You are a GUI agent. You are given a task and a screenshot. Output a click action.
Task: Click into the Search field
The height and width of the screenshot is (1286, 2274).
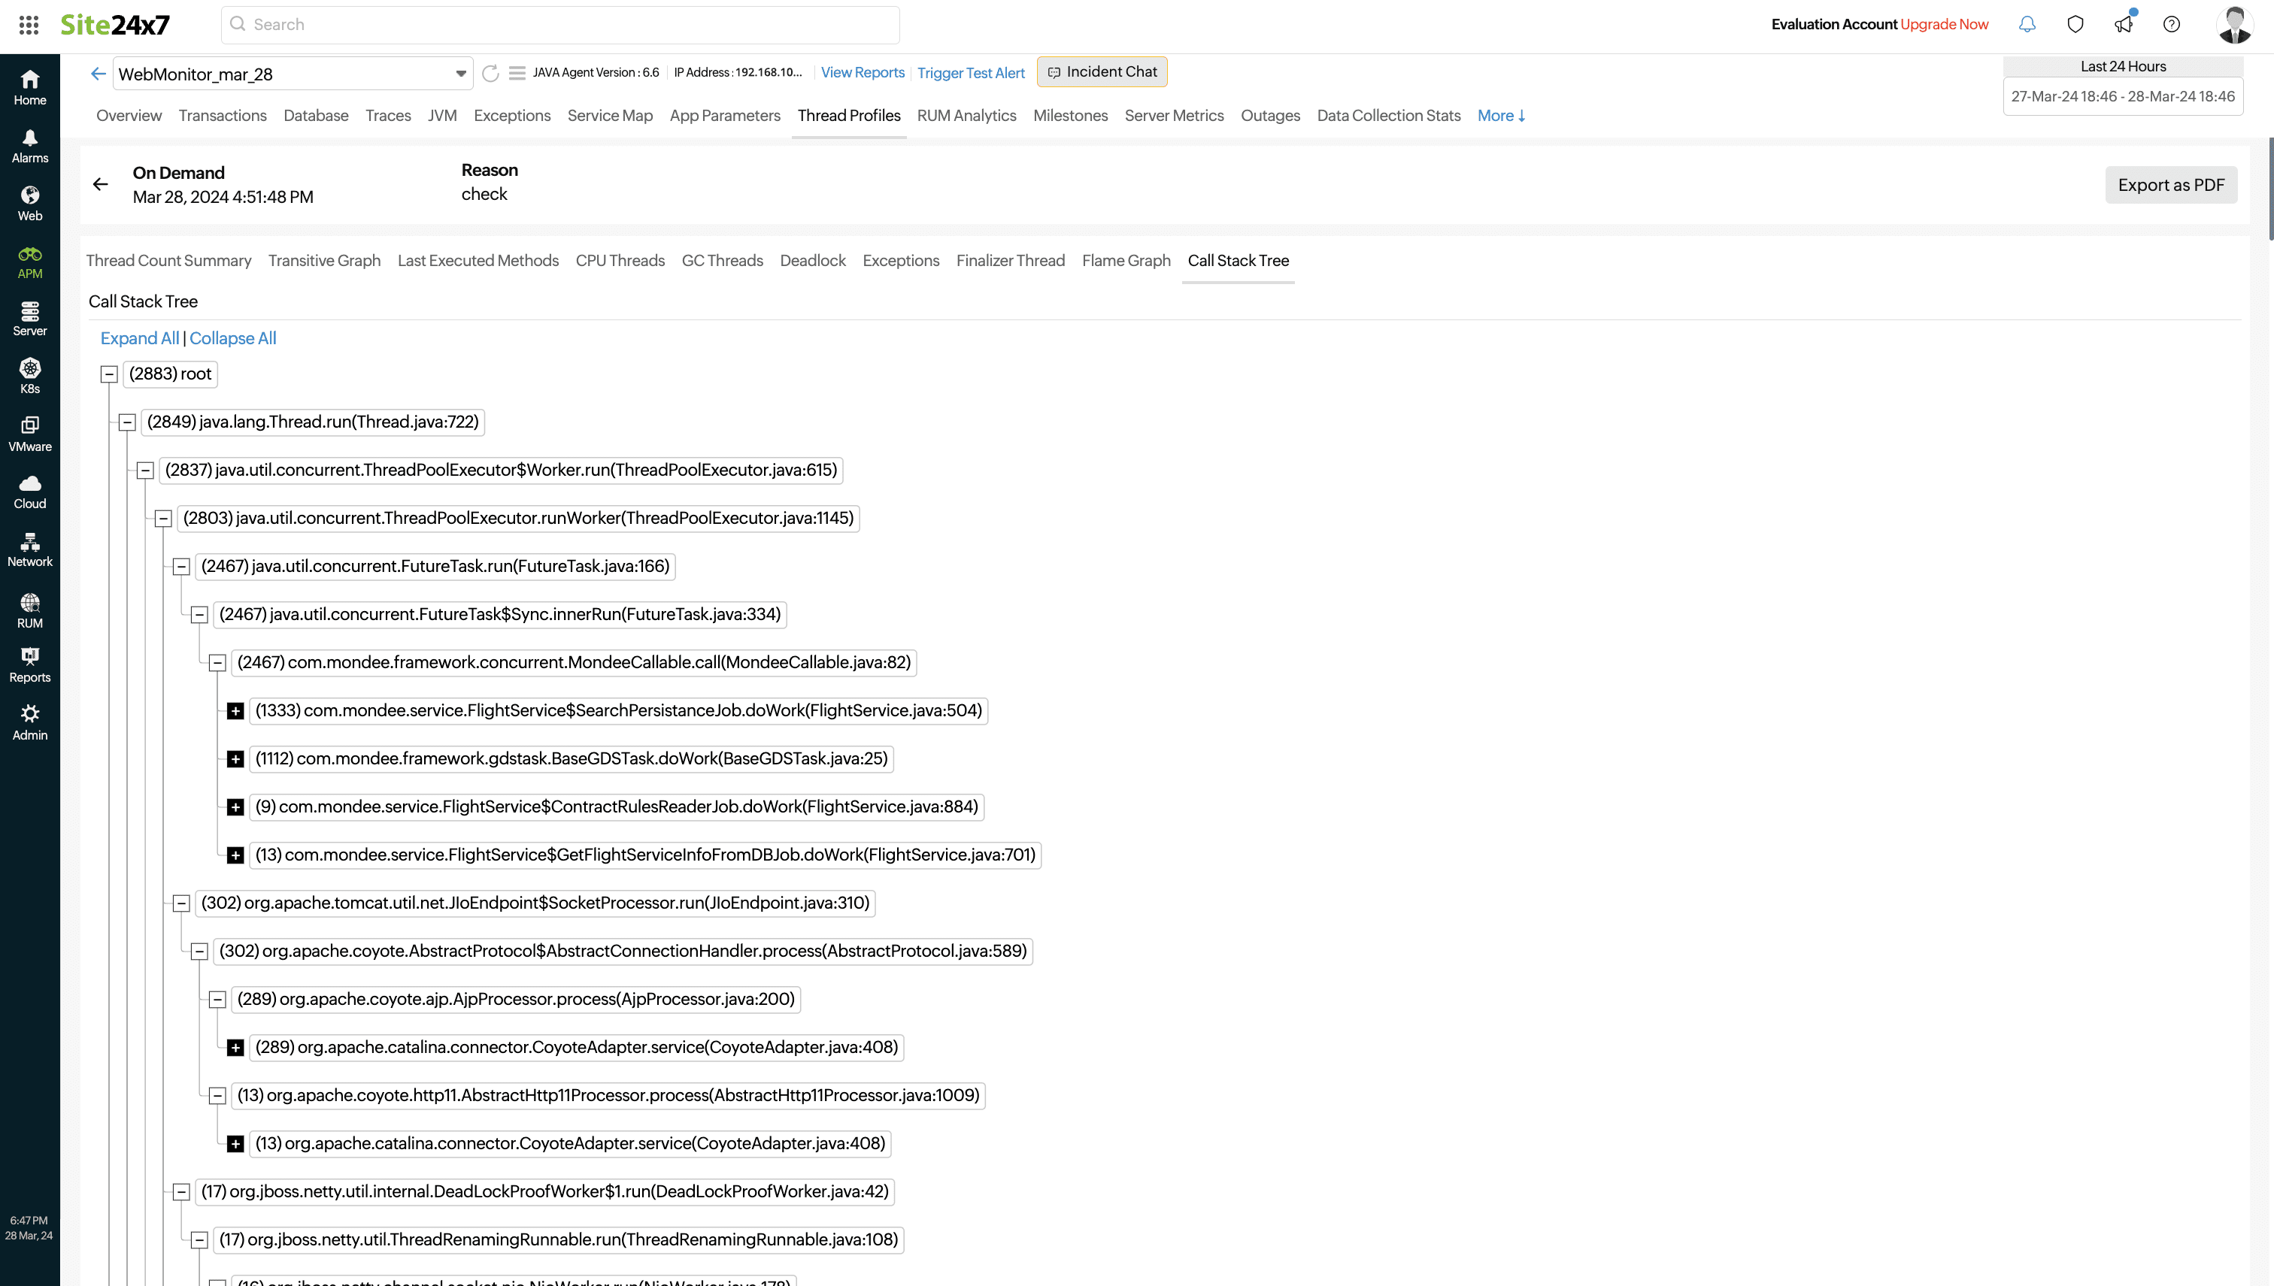tap(560, 25)
